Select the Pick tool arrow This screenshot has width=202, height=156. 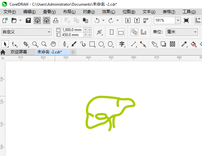tap(5, 44)
